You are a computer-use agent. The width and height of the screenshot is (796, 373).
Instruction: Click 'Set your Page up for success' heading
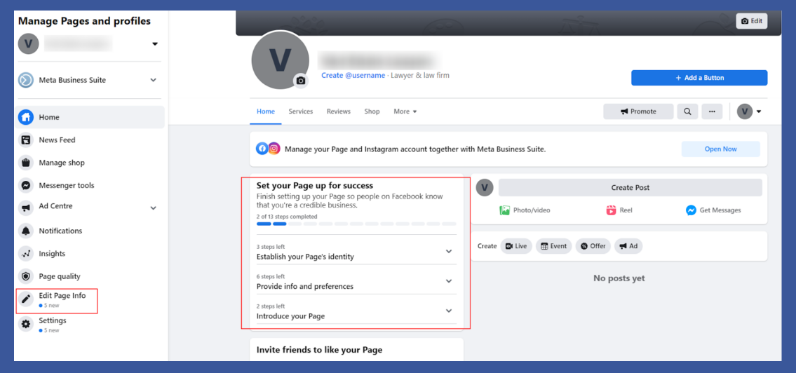[x=315, y=186]
